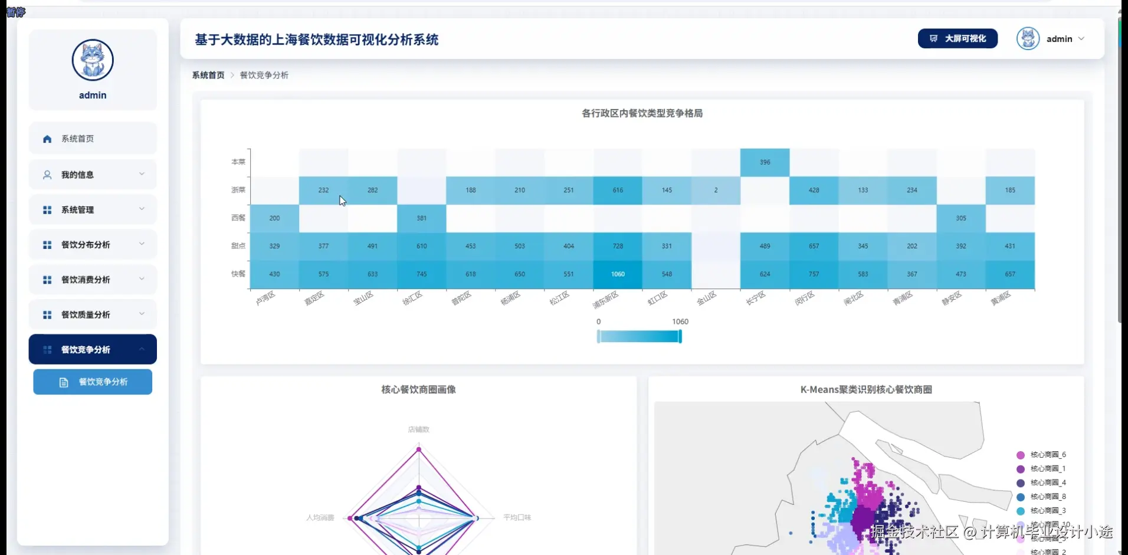The width and height of the screenshot is (1128, 555).
Task: Click the heatmap cell showing 381
Action: point(422,219)
